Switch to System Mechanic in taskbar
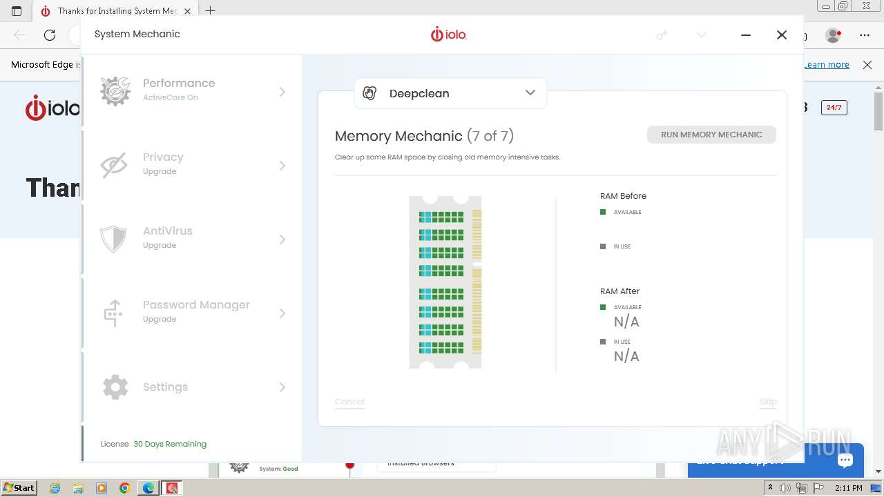This screenshot has width=884, height=497. [172, 488]
